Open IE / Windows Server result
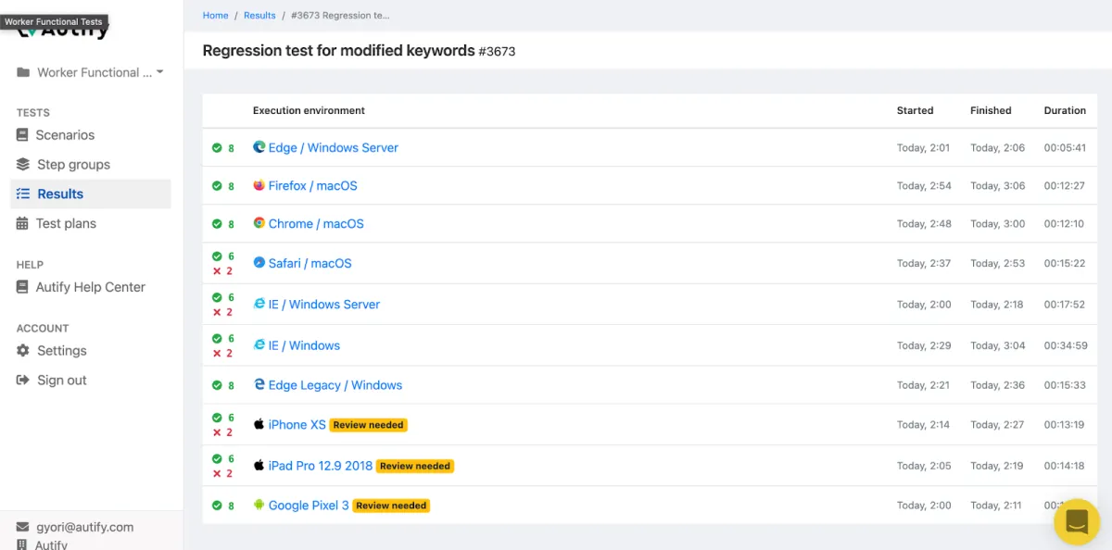The image size is (1112, 550). point(324,305)
